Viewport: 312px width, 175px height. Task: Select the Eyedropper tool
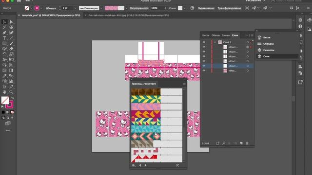4,76
